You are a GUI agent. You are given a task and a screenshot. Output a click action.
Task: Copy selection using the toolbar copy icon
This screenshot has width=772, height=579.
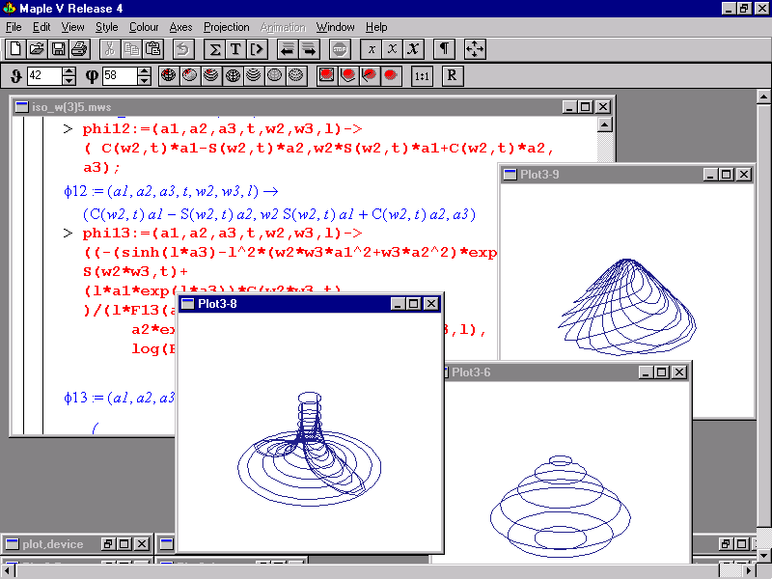click(x=131, y=49)
